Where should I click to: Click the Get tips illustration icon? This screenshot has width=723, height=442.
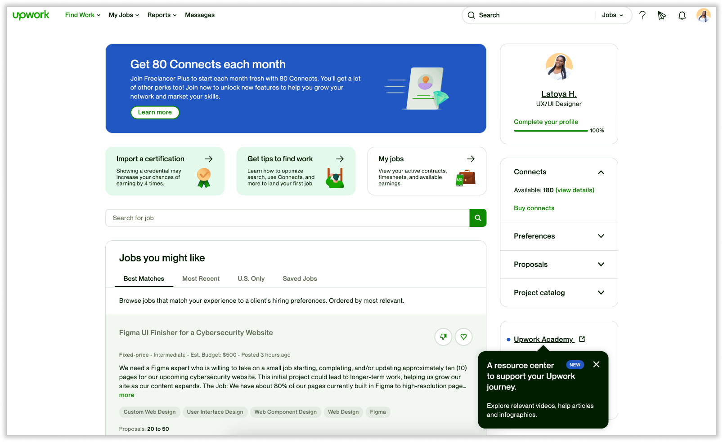335,178
